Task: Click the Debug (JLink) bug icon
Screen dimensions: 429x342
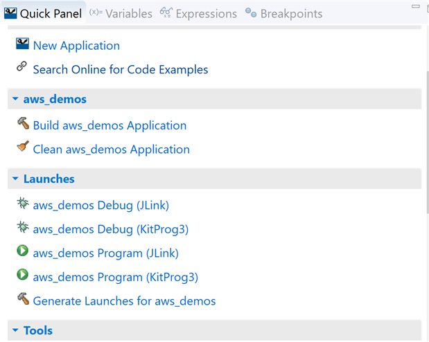Action: click(22, 204)
